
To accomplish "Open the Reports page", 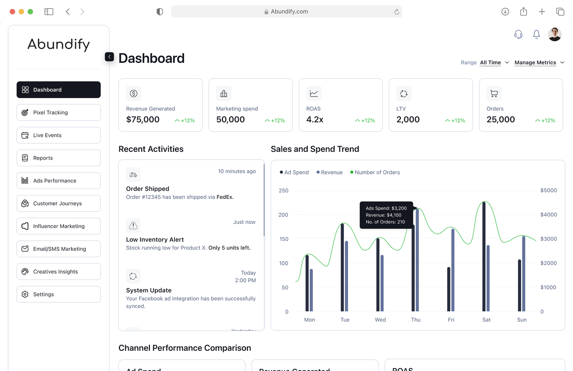I will coord(43,158).
